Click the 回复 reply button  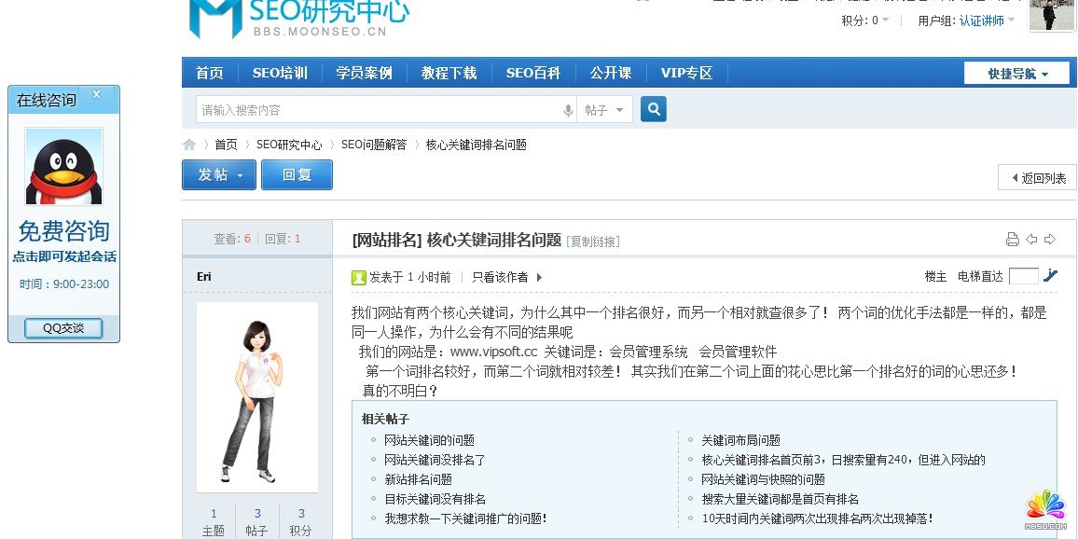tap(297, 174)
